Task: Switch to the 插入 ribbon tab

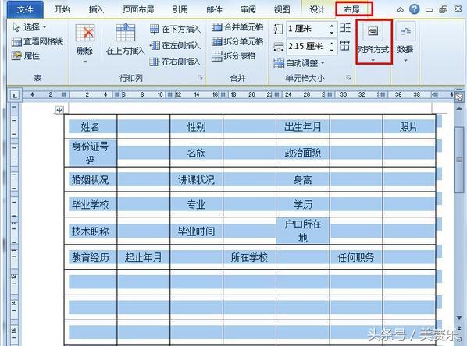Action: pos(96,9)
